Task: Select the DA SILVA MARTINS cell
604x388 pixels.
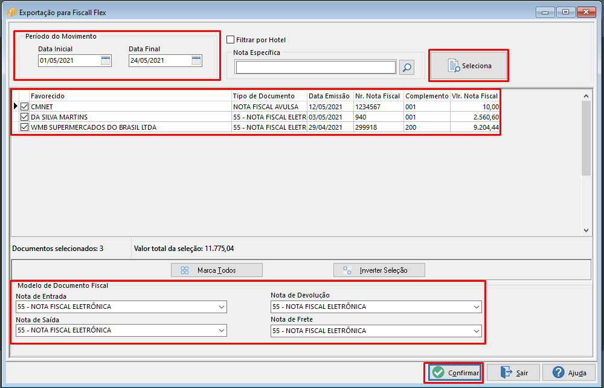Action: point(130,116)
